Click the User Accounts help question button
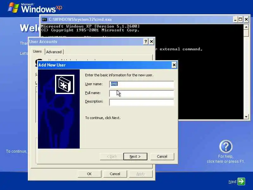 [x=145, y=42]
